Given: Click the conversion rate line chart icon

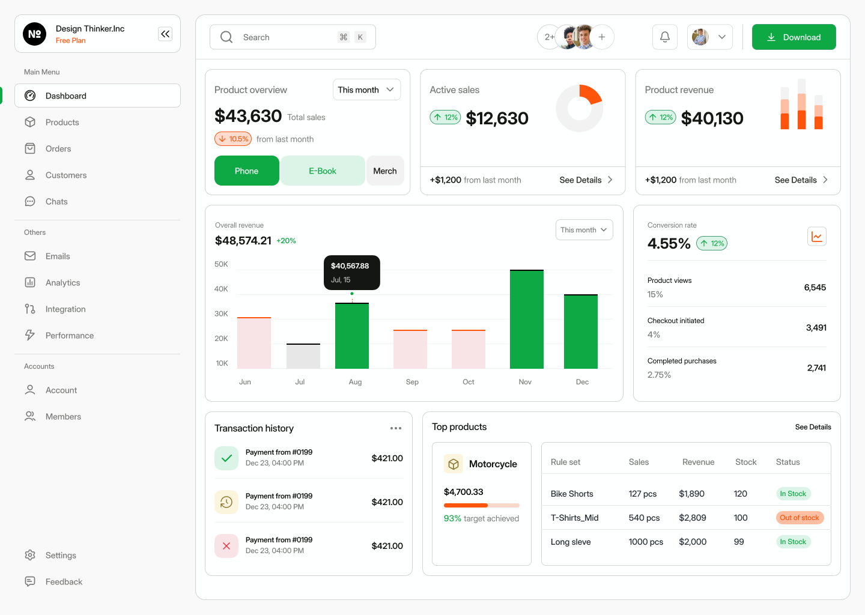Looking at the screenshot, I should 817,237.
